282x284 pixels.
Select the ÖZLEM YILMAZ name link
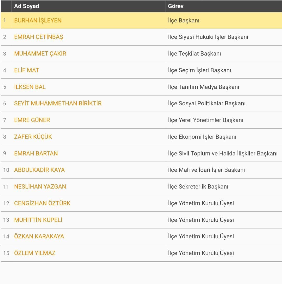[35, 253]
